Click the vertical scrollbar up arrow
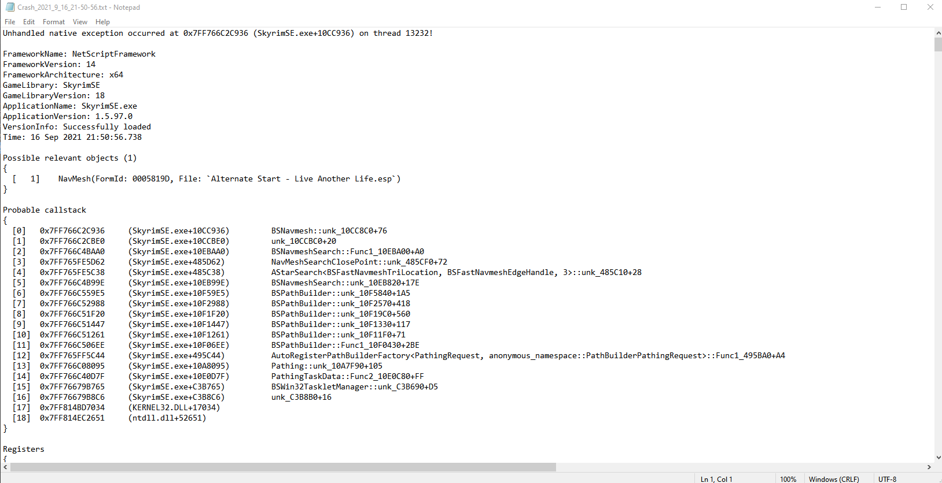 coord(938,33)
